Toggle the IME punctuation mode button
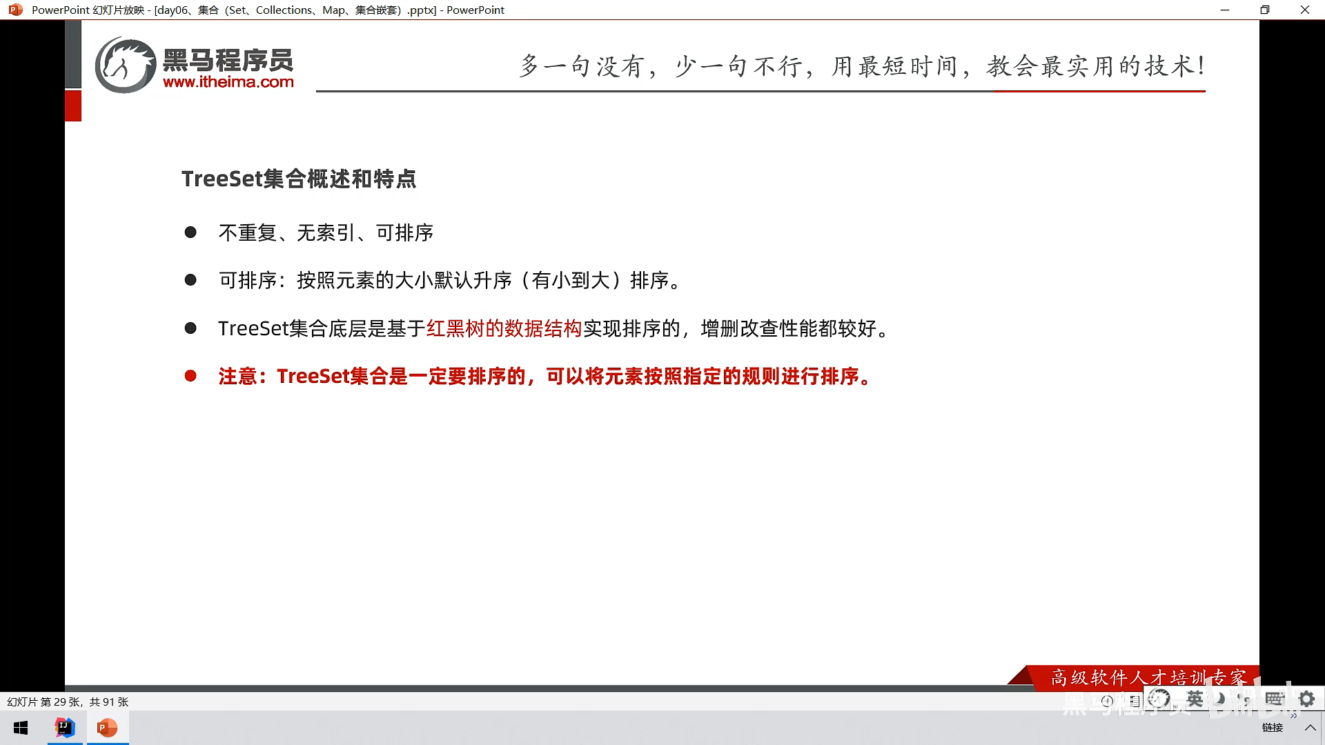This screenshot has height=745, width=1325. click(x=1246, y=700)
